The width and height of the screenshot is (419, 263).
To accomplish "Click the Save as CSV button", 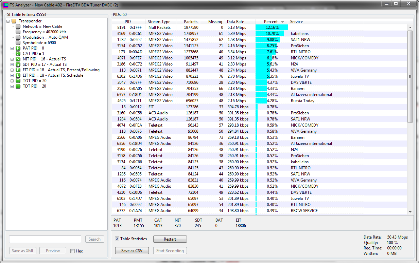I will [x=132, y=251].
